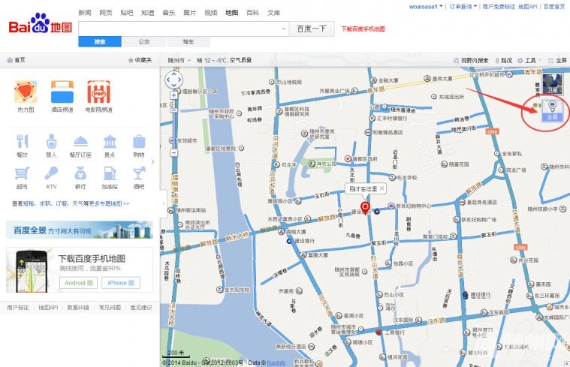Select the 丽人 beauty category icon
570x367 pixels.
point(51,141)
